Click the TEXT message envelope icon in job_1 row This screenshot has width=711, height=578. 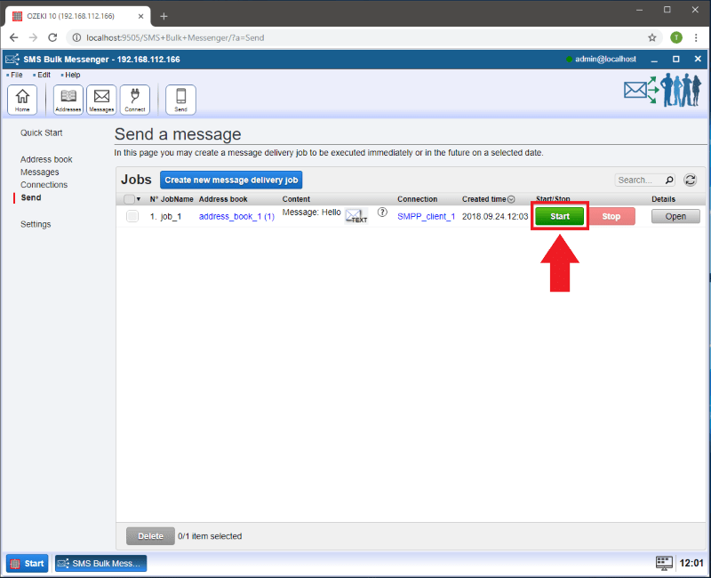[x=356, y=216]
